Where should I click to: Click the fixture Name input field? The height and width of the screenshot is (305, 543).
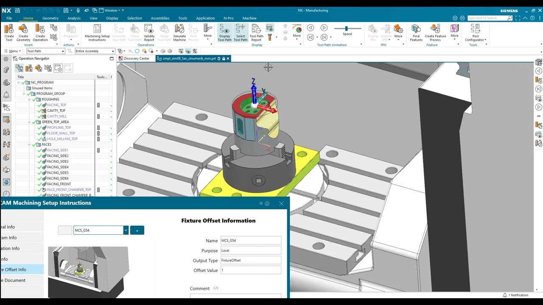pos(251,240)
